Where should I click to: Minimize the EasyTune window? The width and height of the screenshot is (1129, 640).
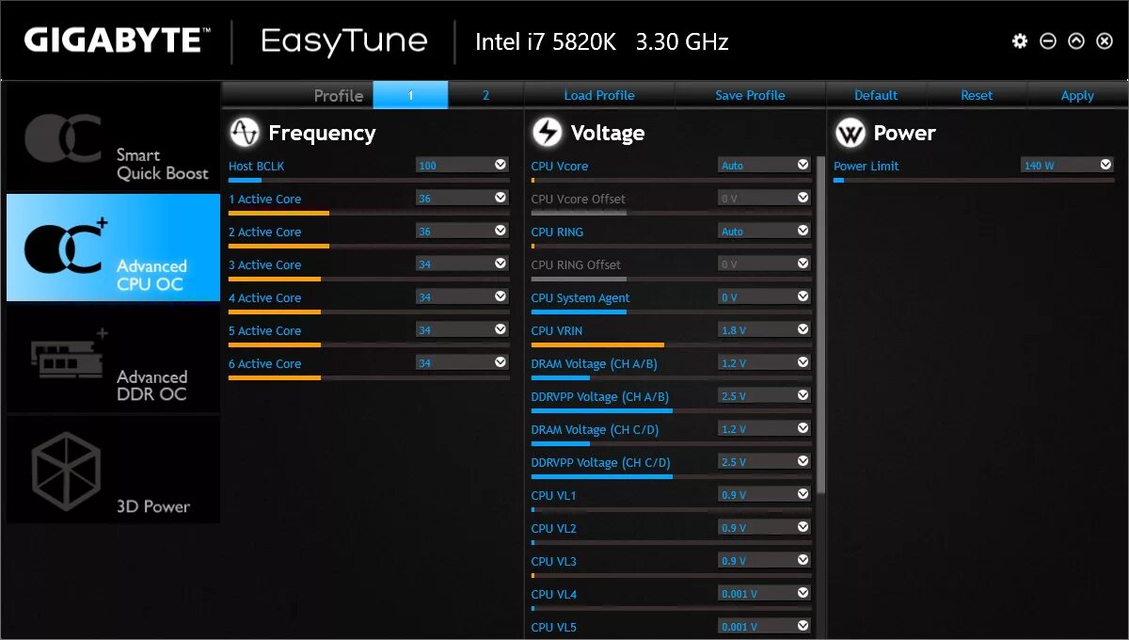coord(1048,41)
